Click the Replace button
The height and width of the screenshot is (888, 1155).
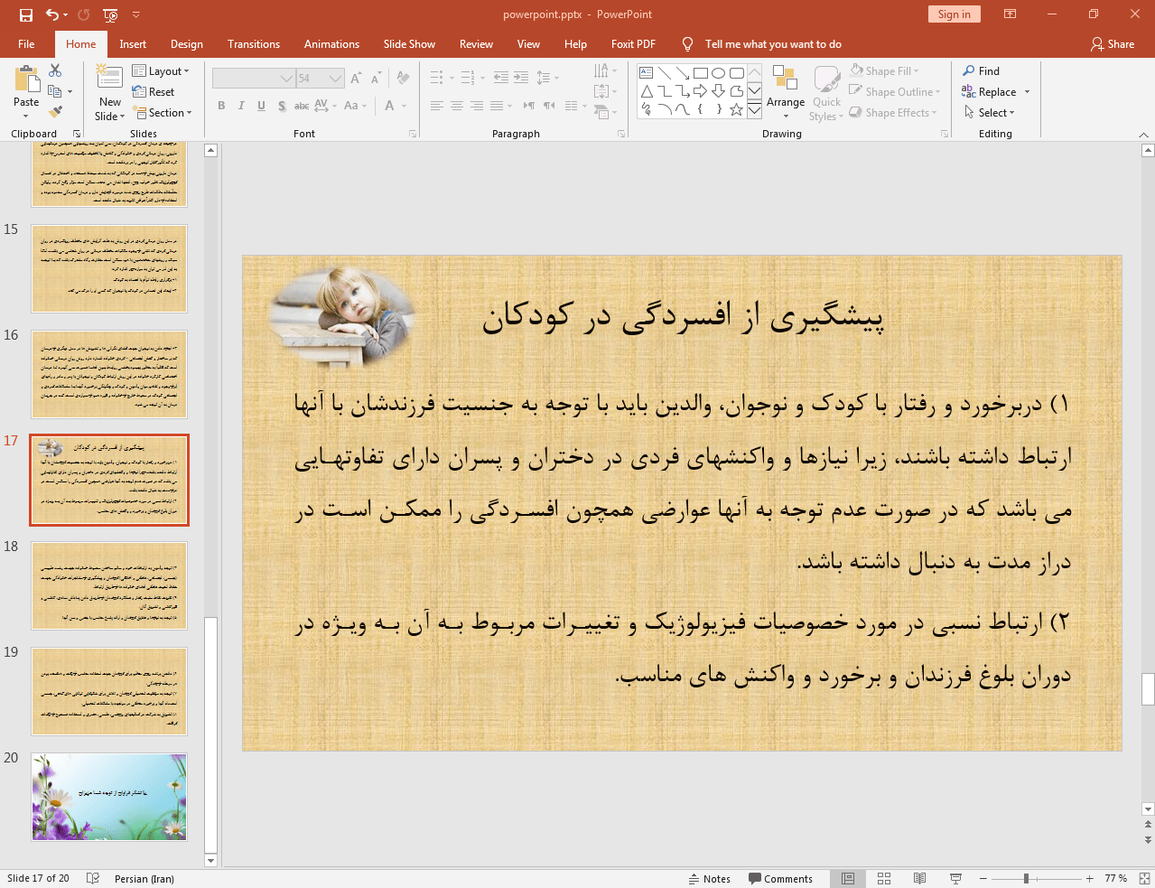pyautogui.click(x=995, y=91)
